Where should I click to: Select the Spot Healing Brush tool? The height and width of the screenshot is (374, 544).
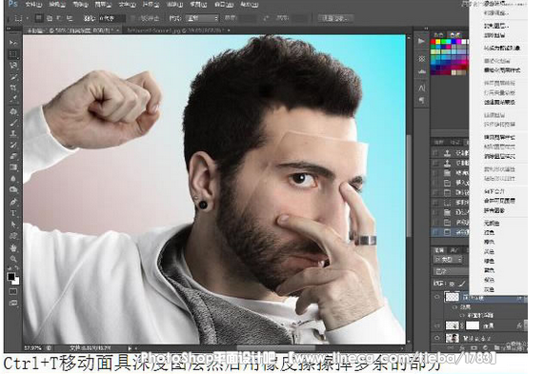click(13, 111)
